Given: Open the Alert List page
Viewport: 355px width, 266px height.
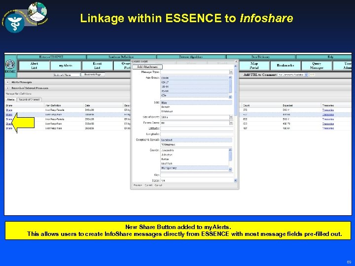Looking at the screenshot, I should coord(34,66).
